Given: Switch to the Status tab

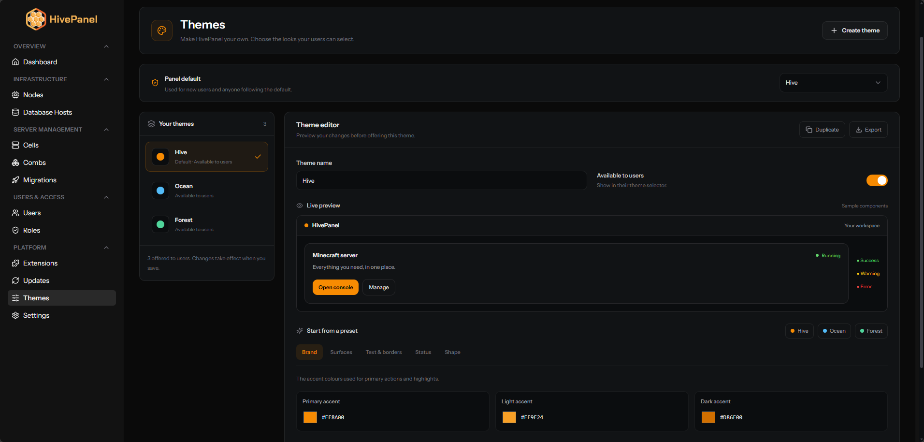Looking at the screenshot, I should coord(423,352).
